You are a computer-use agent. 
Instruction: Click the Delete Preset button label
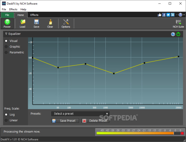(x=98, y=121)
